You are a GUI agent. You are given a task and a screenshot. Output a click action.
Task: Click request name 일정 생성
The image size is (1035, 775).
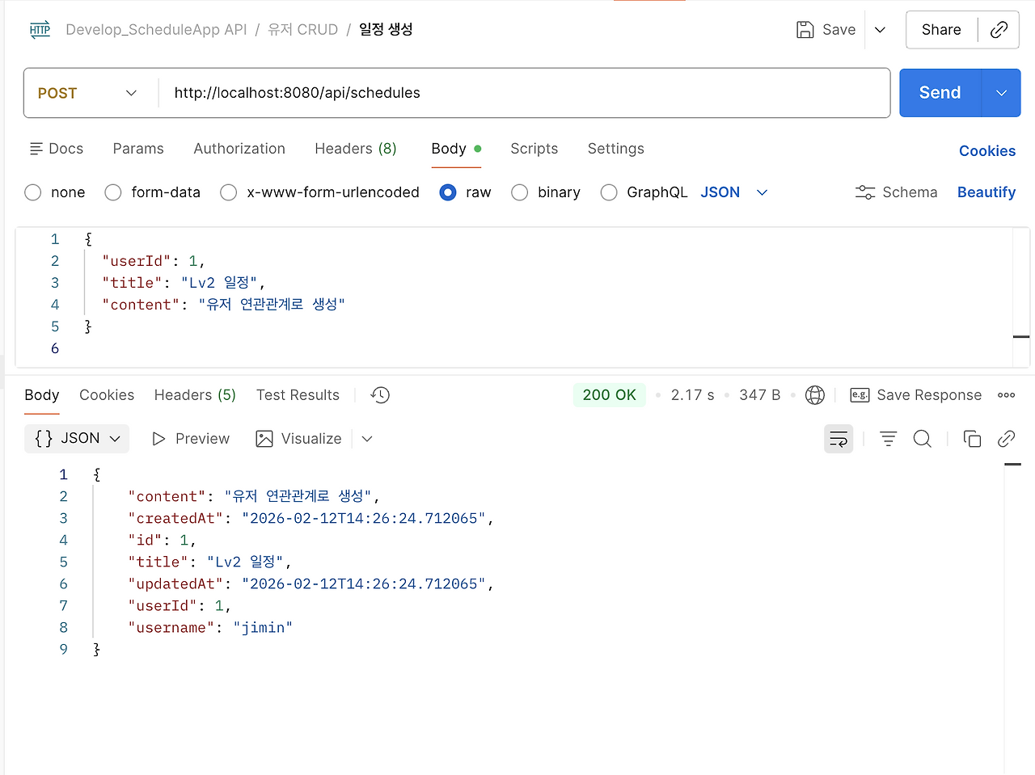click(x=386, y=29)
